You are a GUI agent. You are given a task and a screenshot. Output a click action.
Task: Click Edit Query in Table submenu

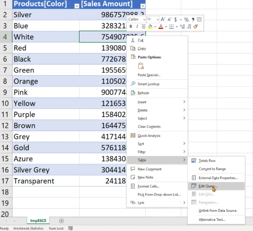216,186
